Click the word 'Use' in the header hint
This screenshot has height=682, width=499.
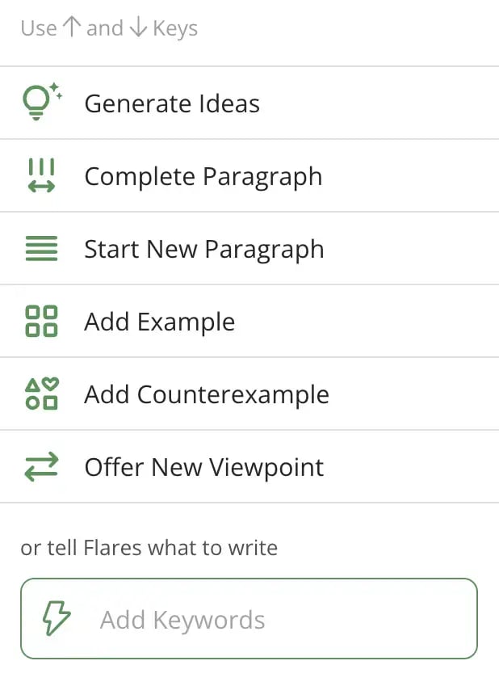pos(38,28)
